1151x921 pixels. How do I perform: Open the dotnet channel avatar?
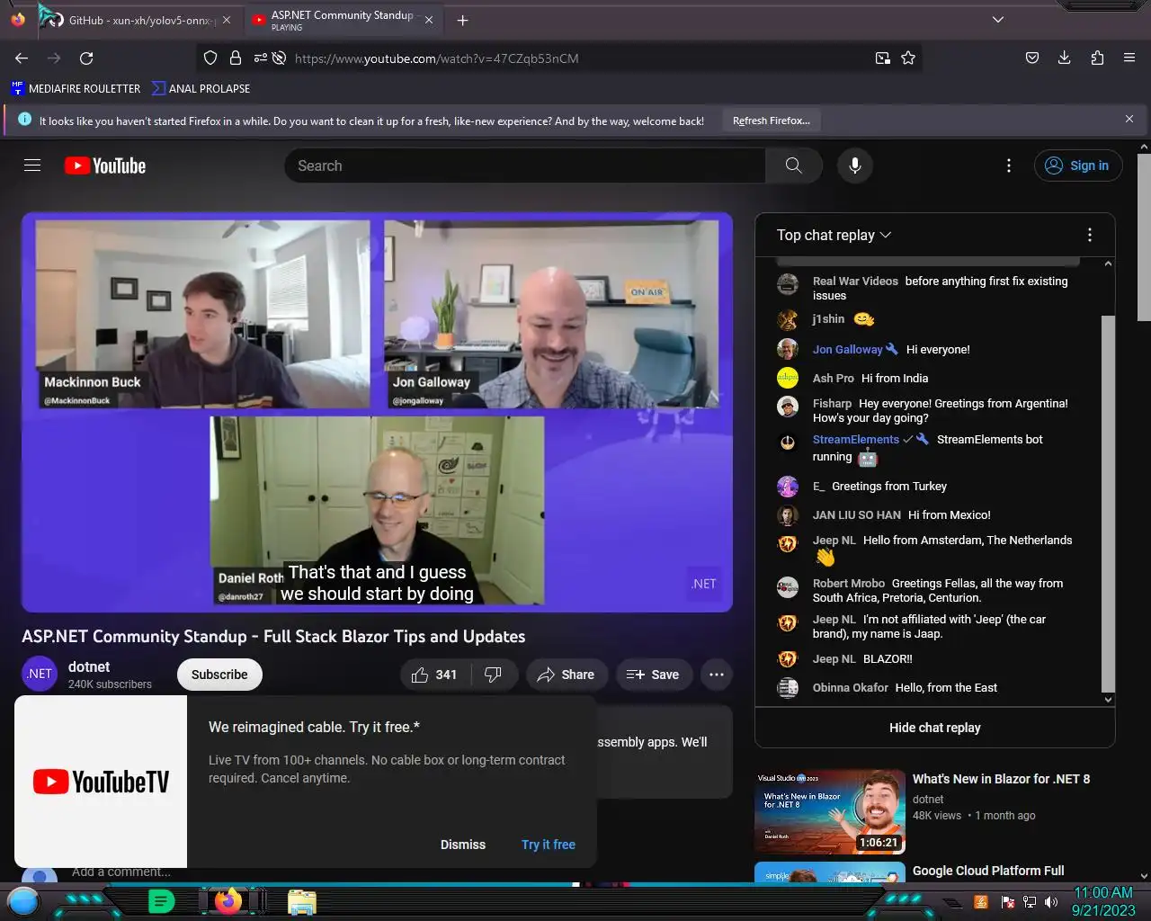pos(40,675)
